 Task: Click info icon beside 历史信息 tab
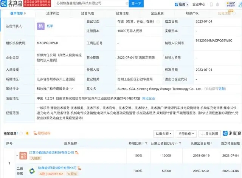[234, 14]
